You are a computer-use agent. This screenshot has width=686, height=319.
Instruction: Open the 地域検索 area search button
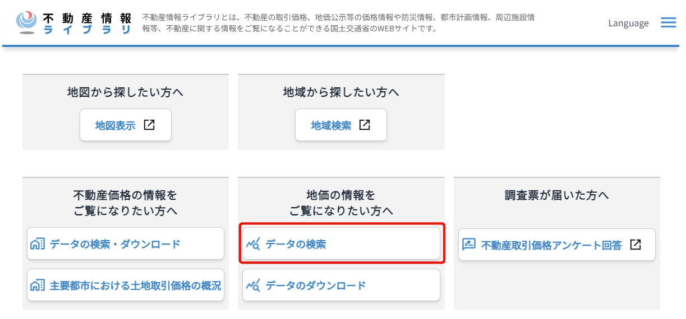(x=341, y=125)
